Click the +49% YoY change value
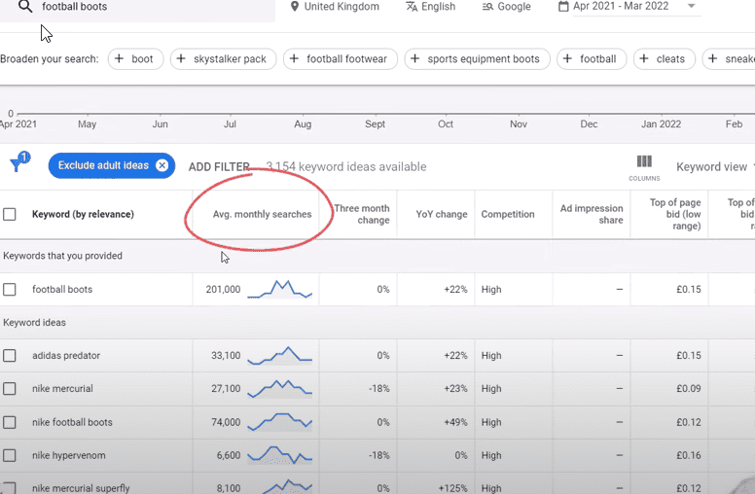Viewport: 755px width, 494px height. point(455,422)
